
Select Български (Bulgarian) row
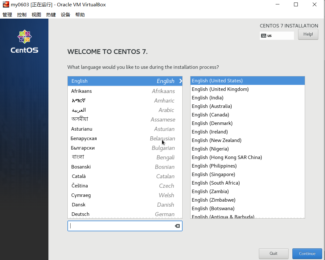point(125,148)
